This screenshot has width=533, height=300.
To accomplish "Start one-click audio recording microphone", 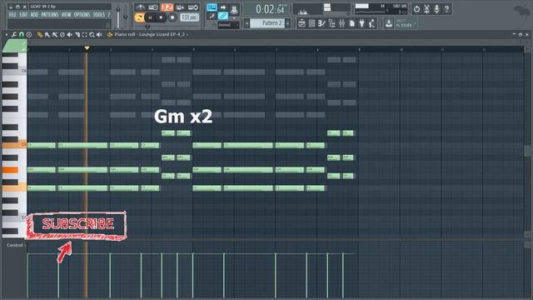I will tap(436, 9).
